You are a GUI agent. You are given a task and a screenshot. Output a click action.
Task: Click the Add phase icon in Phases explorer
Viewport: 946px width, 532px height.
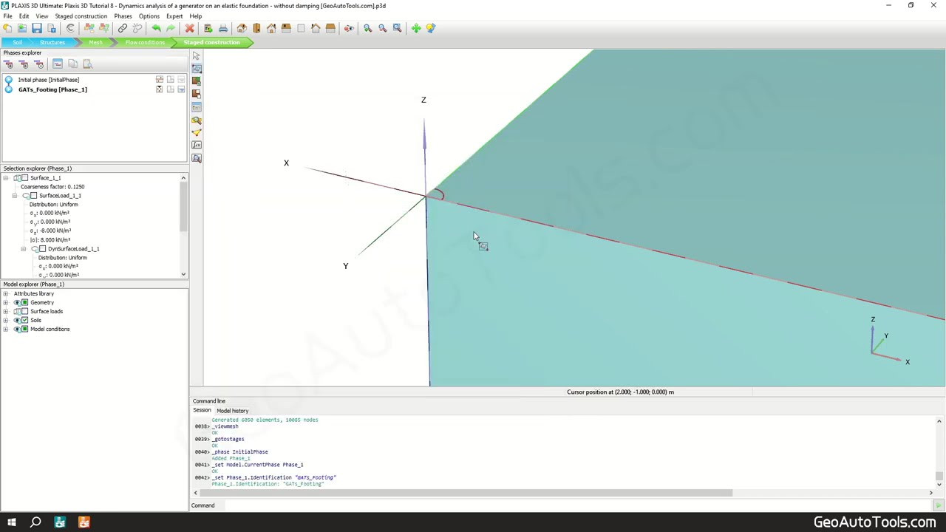point(9,64)
